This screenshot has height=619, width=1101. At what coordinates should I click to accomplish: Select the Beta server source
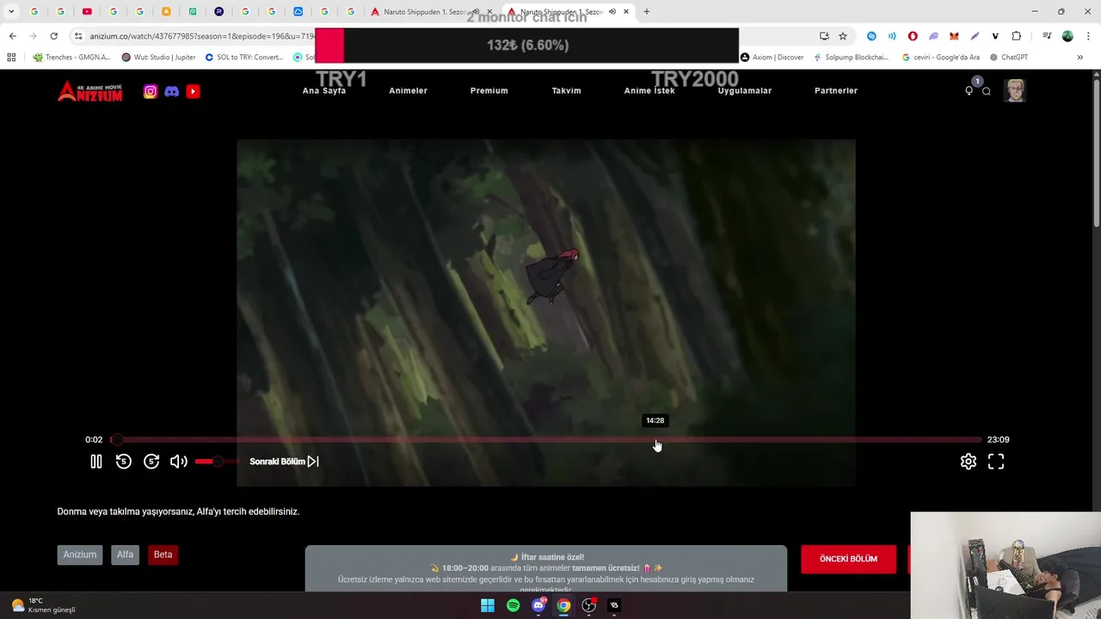[x=163, y=555]
